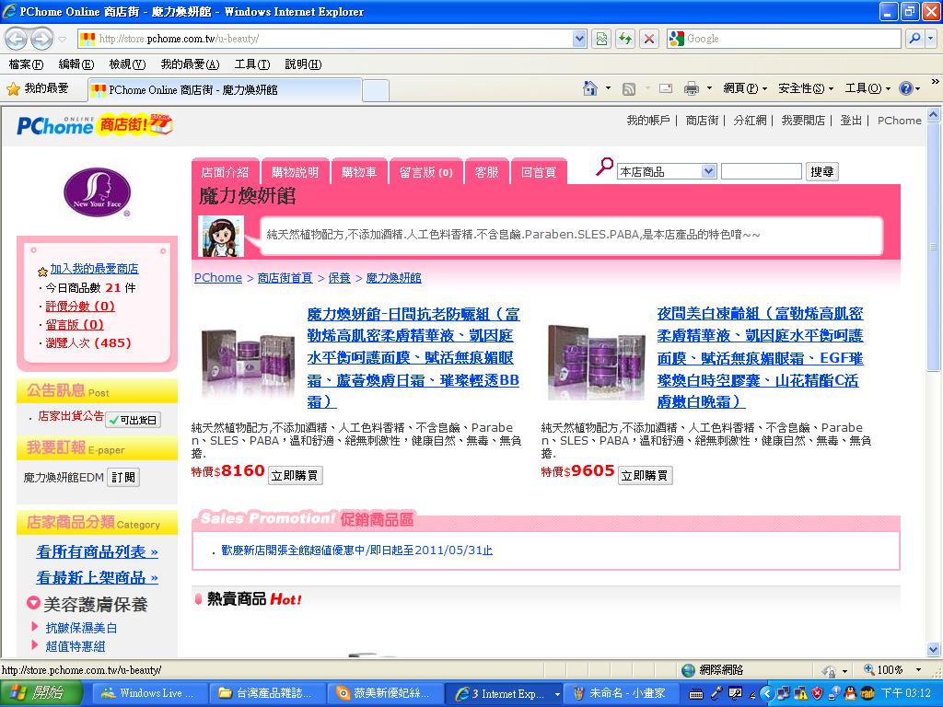Click the Stop loading red X icon
Screen dimensions: 943x707
(649, 39)
